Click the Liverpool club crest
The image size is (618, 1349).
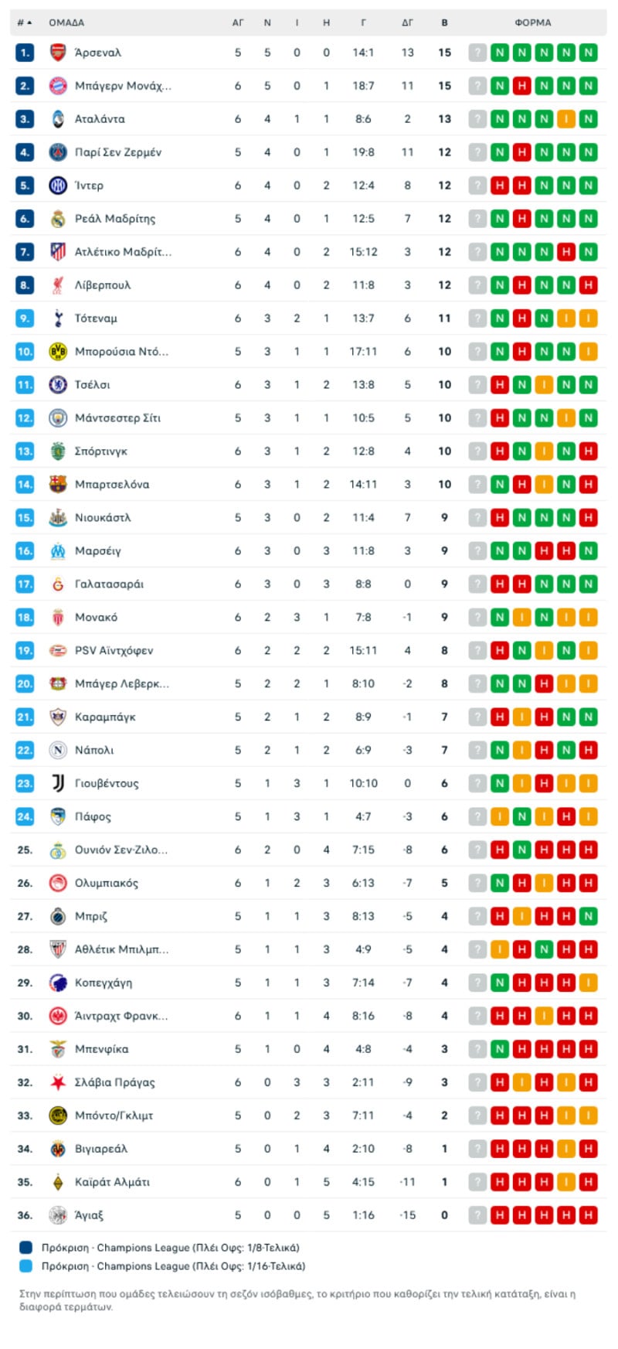pyautogui.click(x=58, y=285)
